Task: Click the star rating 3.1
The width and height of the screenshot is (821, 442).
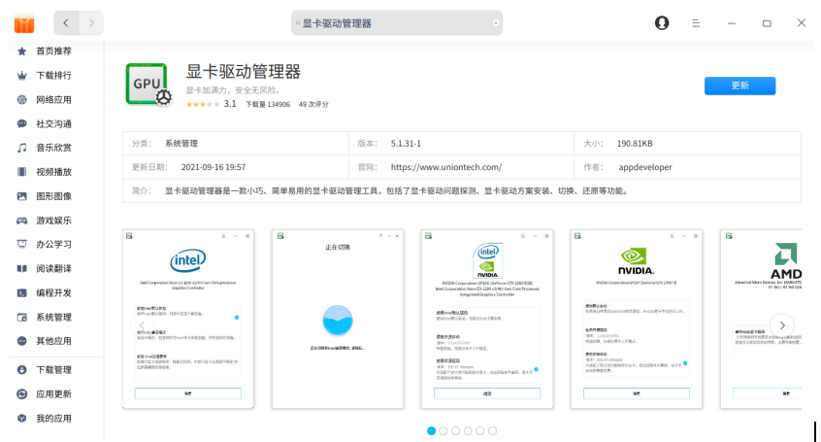Action: pos(211,104)
